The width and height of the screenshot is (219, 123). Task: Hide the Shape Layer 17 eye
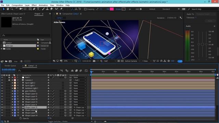pos(2,107)
